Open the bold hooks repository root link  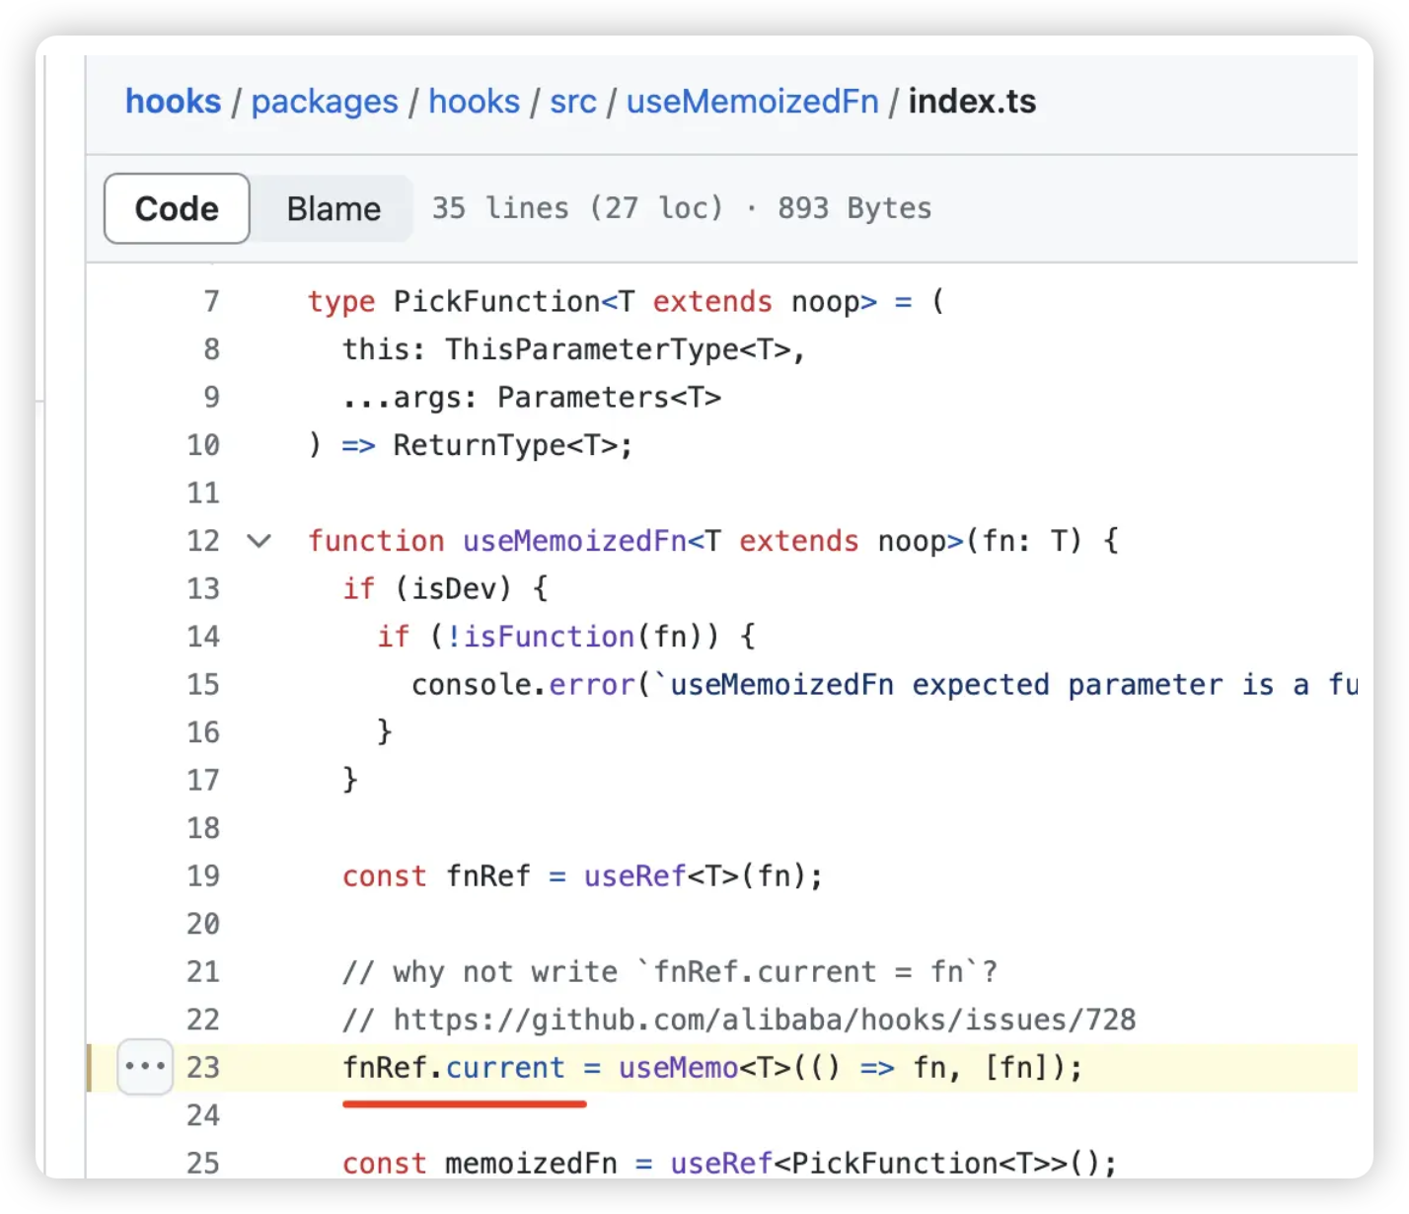click(173, 102)
